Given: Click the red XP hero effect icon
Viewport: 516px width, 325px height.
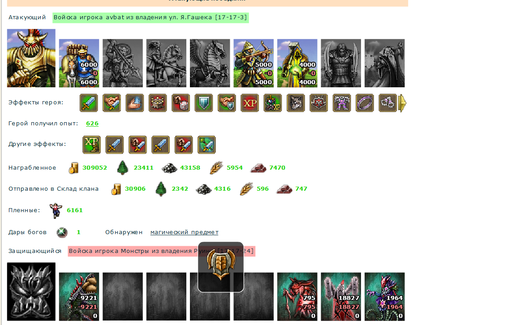Looking at the screenshot, I should pos(249,103).
